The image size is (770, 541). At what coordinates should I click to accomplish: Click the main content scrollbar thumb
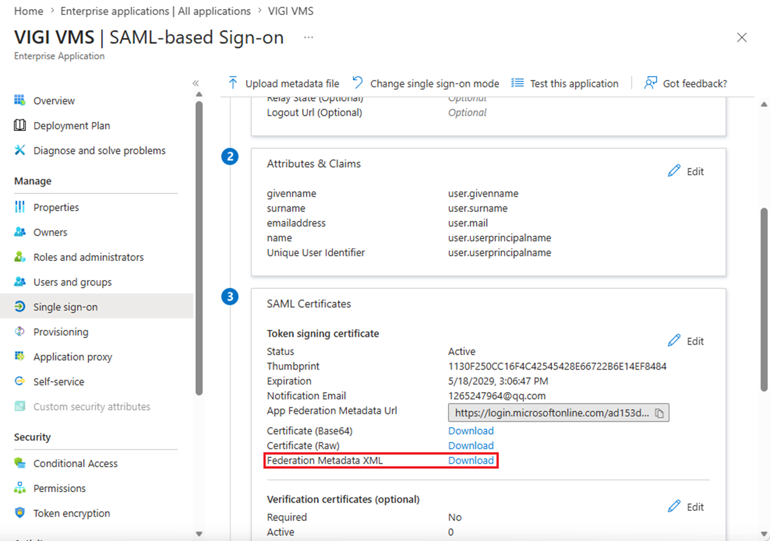point(764,300)
